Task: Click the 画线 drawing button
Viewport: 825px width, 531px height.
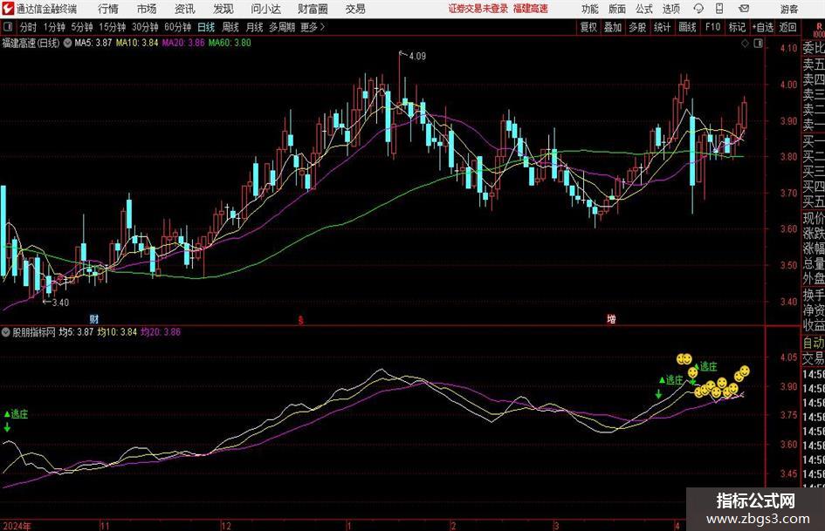Action: 687,27
